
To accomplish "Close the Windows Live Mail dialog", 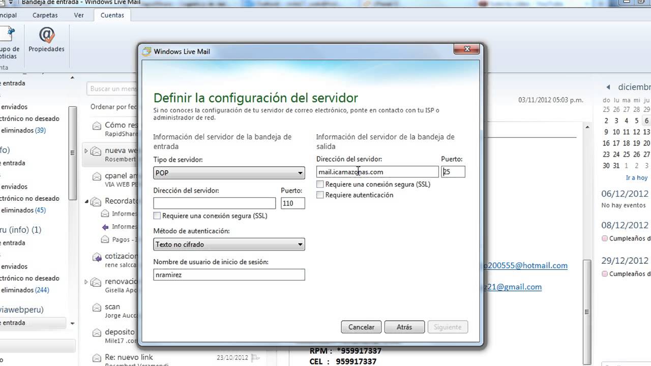I will coord(467,49).
